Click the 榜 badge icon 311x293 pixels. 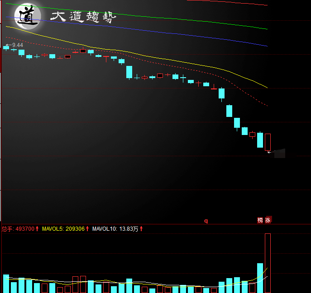point(260,220)
